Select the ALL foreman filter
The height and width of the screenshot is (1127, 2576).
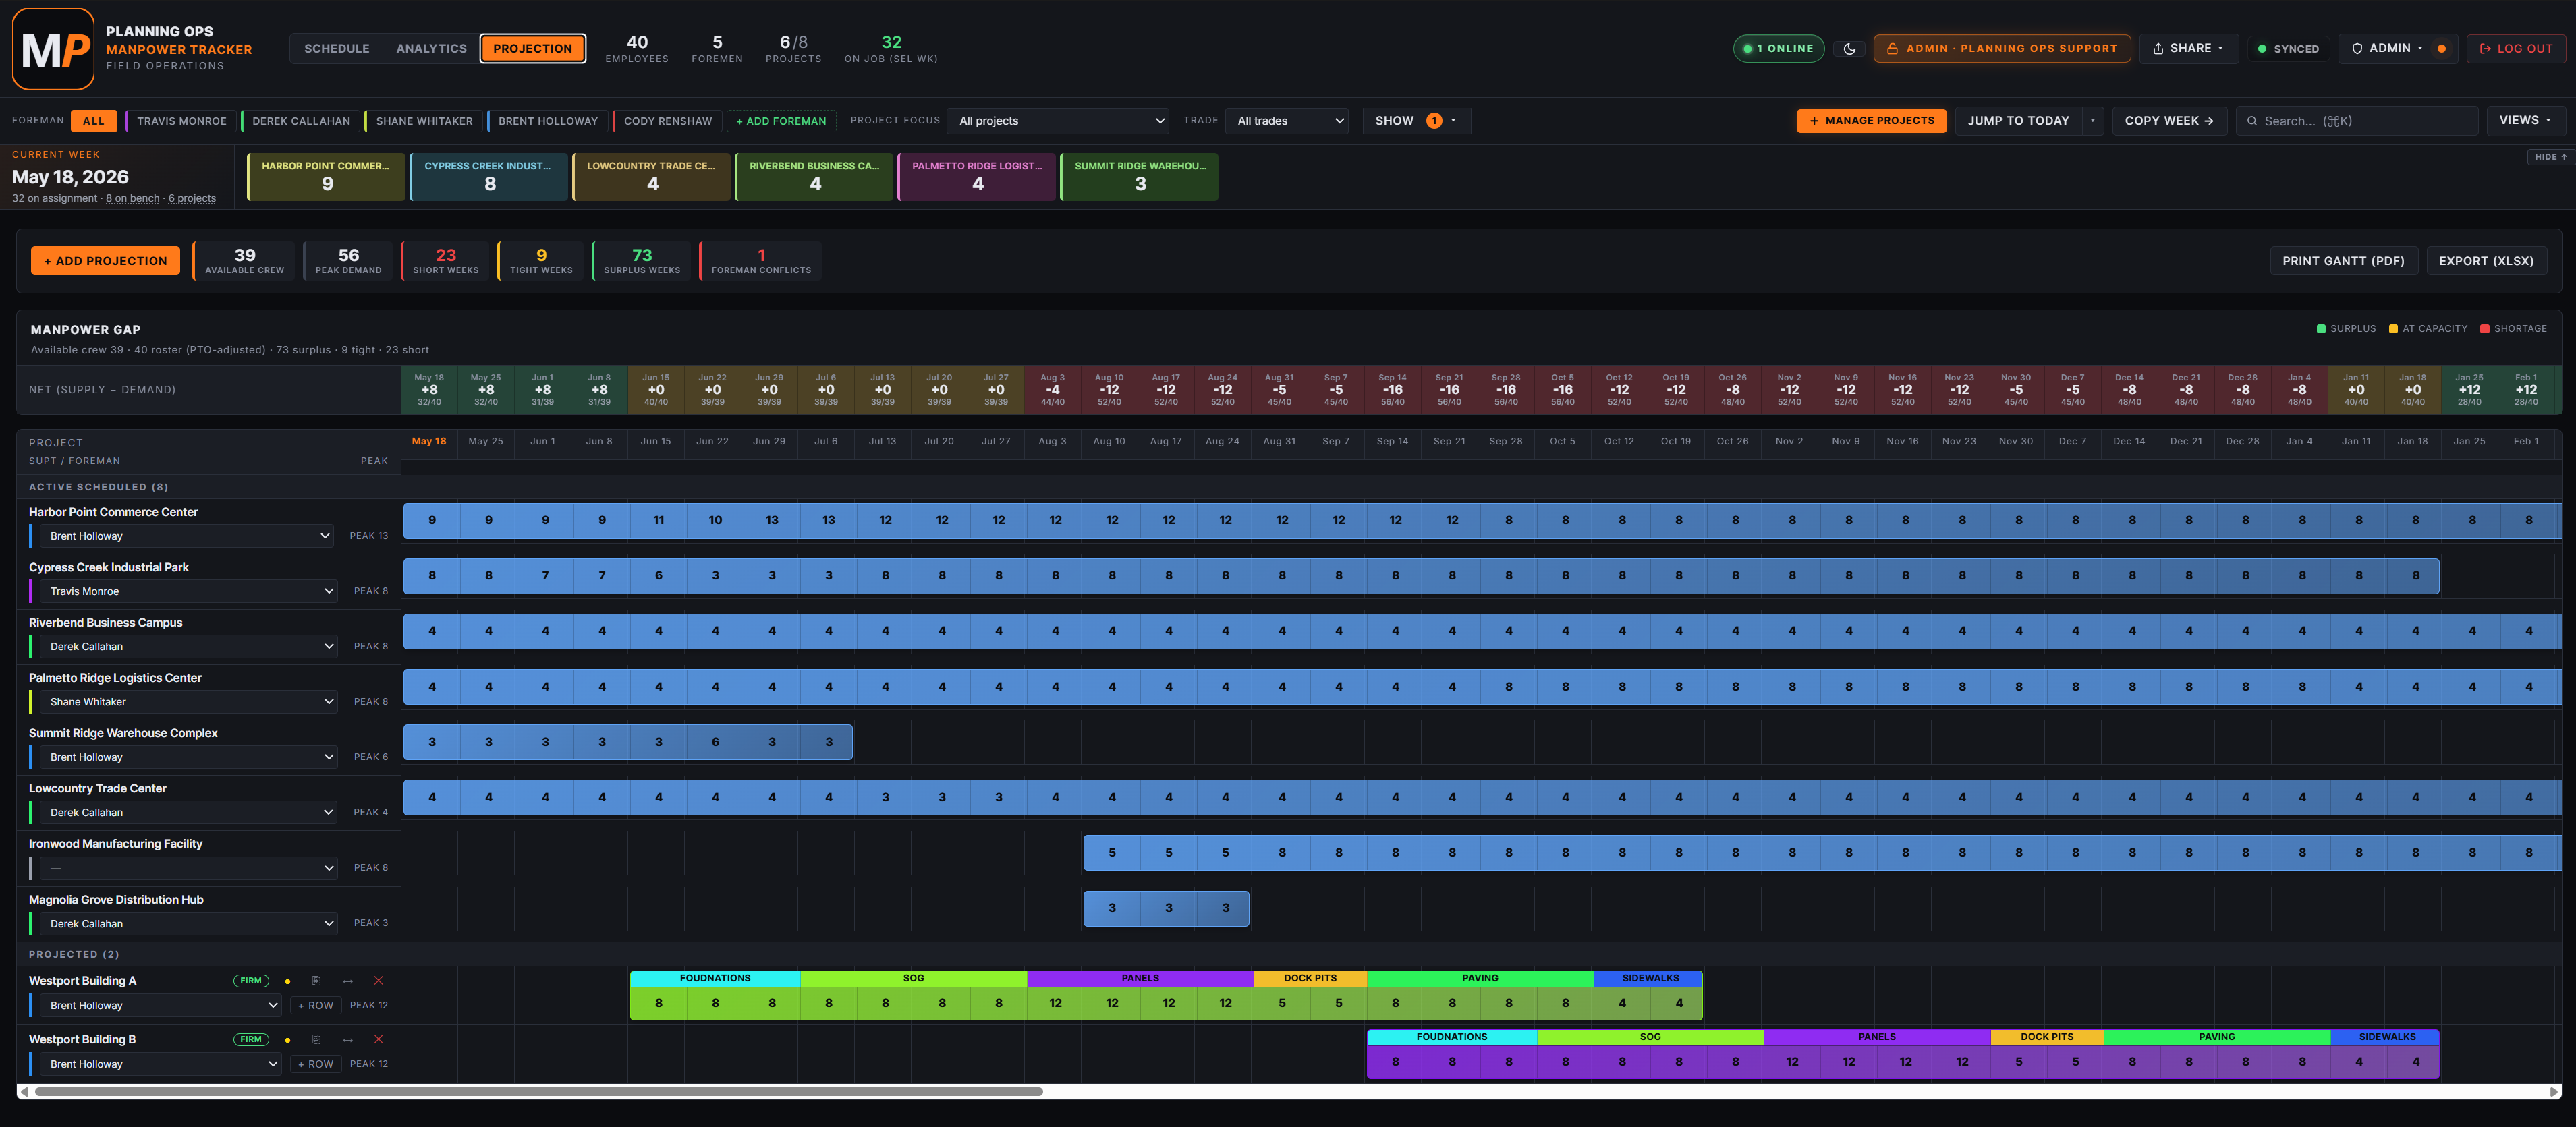point(94,121)
